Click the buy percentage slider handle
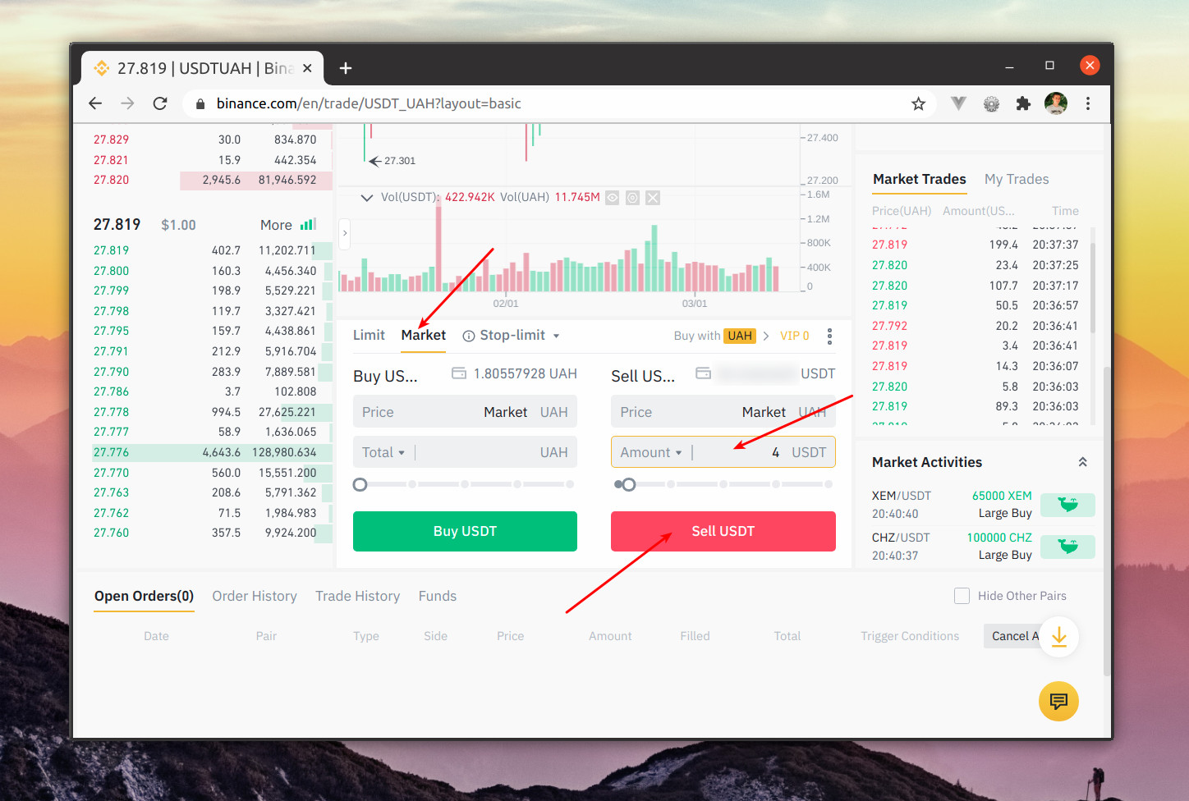Viewport: 1189px width, 801px height. click(x=360, y=484)
